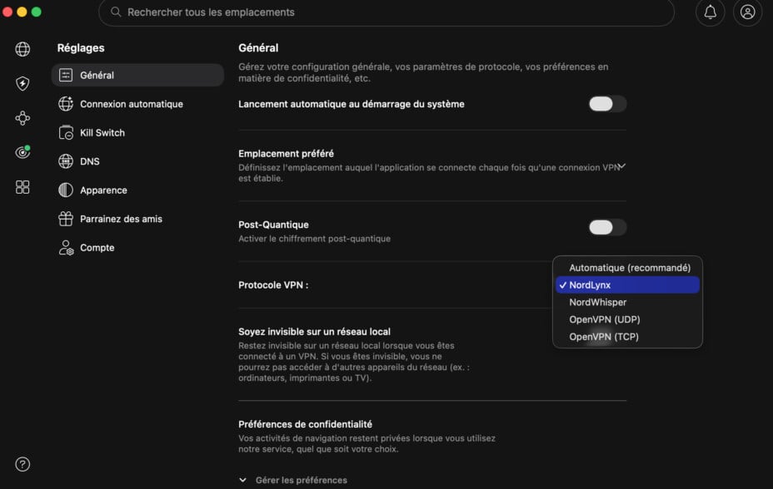Click the Kill Switch icon
Viewport: 773px width, 489px height.
(66, 132)
